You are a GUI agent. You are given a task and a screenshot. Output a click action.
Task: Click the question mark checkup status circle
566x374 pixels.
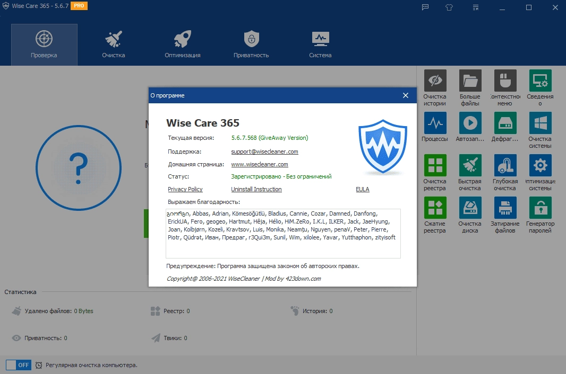point(79,168)
